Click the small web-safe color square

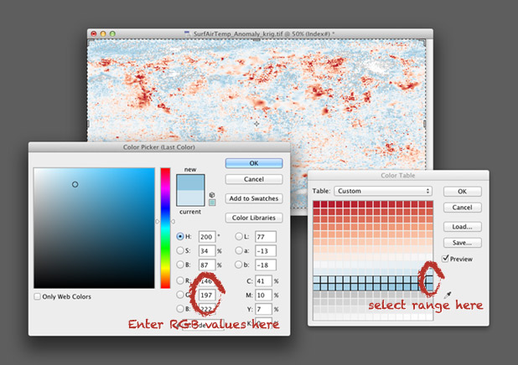[212, 203]
